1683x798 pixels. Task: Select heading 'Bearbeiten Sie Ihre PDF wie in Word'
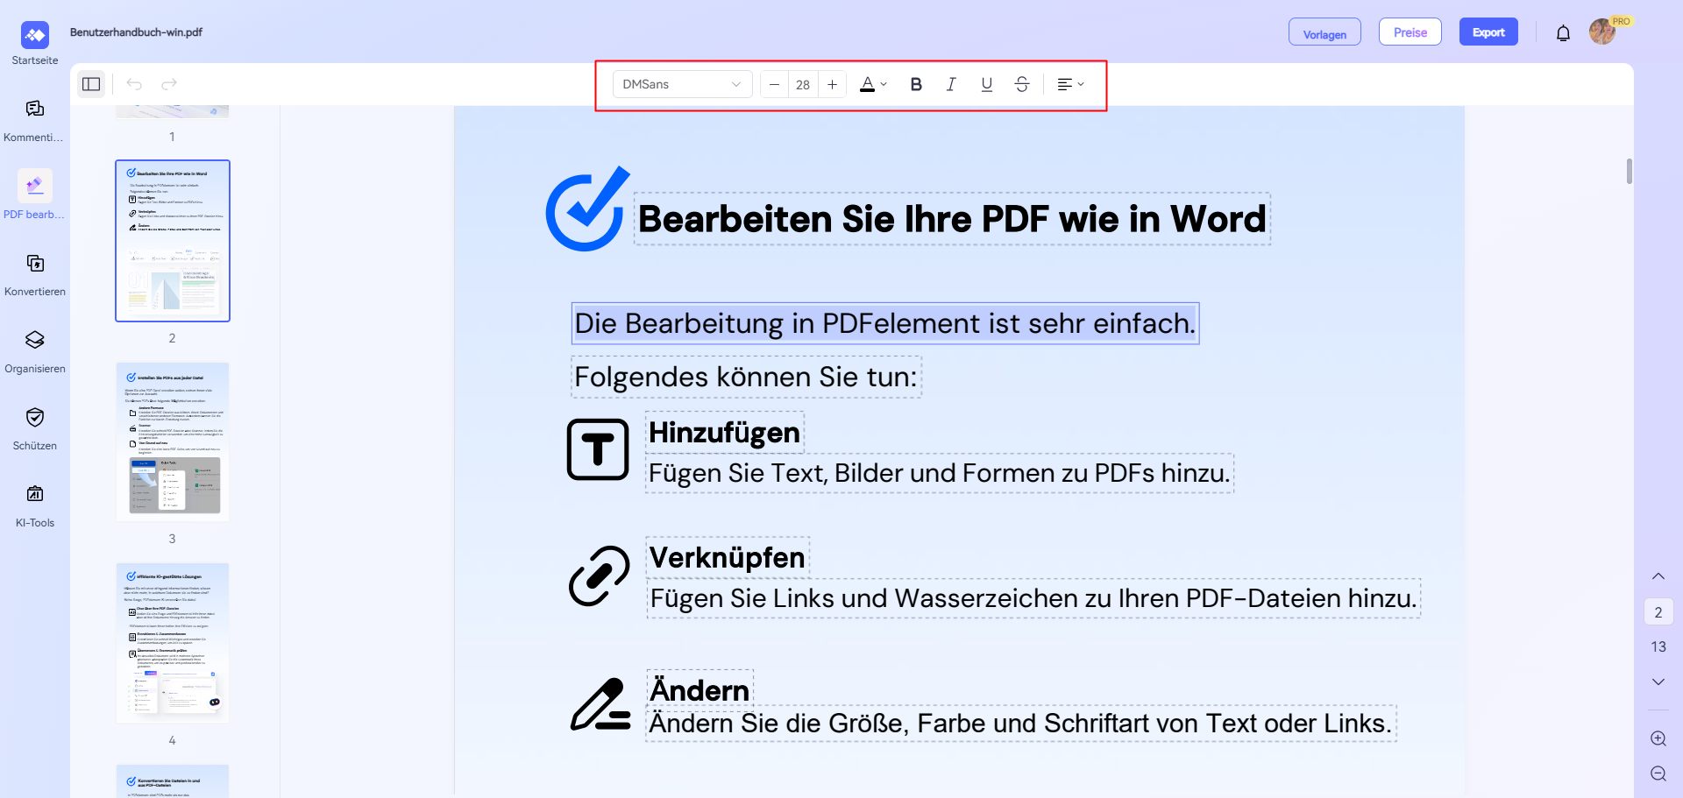[x=952, y=219]
